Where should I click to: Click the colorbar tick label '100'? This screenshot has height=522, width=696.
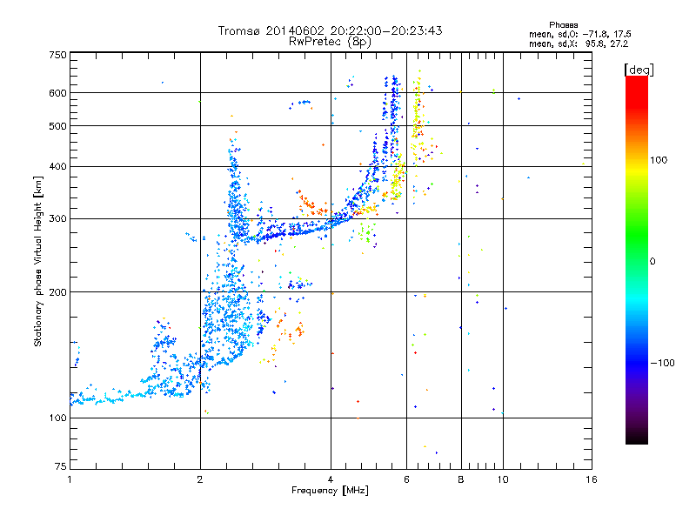tap(659, 160)
